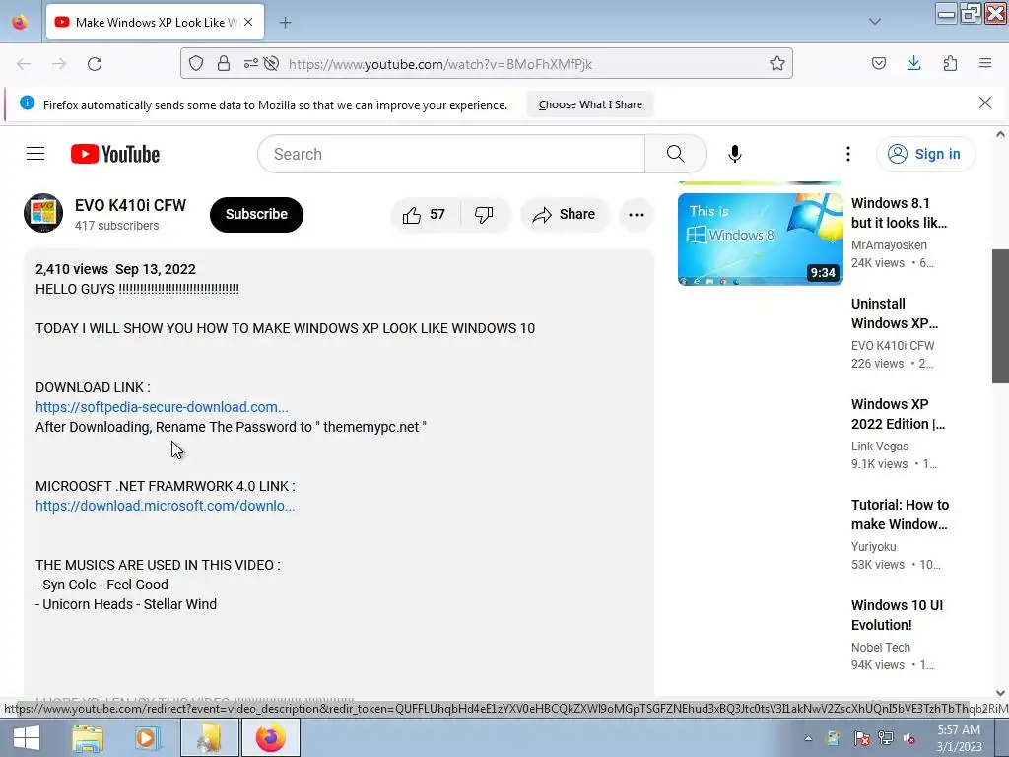Go back with the back arrow
This screenshot has width=1009, height=757.
[24, 64]
